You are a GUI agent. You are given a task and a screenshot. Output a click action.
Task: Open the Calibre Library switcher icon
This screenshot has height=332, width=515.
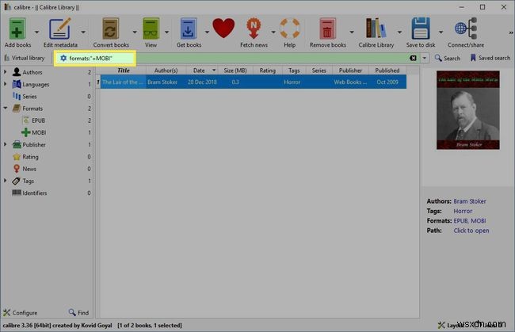pyautogui.click(x=376, y=29)
